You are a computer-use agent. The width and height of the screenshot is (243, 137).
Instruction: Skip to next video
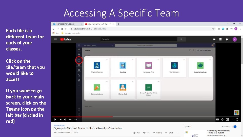point(60,119)
